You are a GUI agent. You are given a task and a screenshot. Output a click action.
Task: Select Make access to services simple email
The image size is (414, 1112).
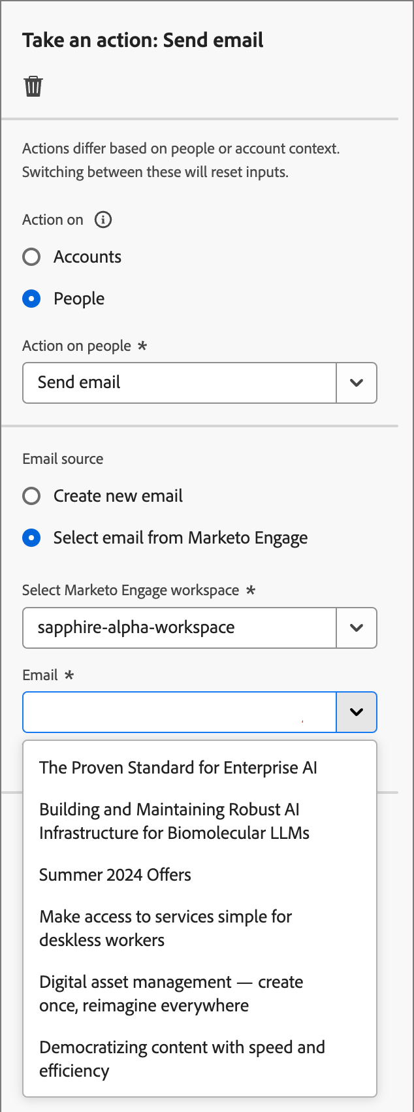pyautogui.click(x=165, y=928)
